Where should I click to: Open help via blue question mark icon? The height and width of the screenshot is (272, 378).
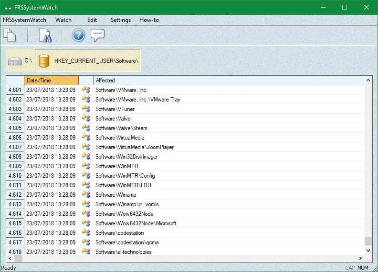click(x=78, y=35)
